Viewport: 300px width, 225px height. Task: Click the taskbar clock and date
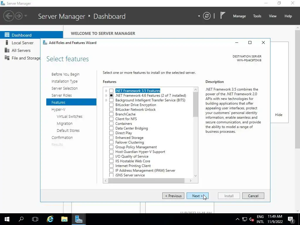275,219
